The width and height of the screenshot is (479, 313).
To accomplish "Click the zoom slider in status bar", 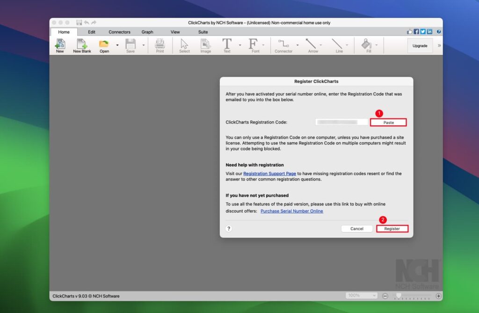I will [x=412, y=296].
